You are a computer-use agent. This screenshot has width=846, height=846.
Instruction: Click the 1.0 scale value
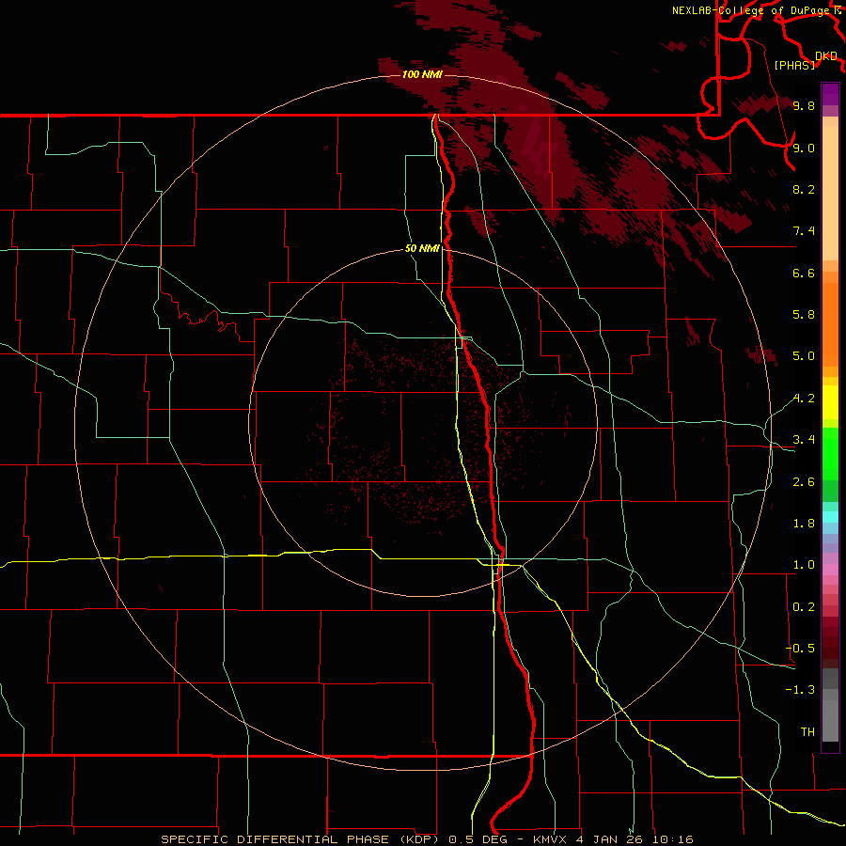804,565
